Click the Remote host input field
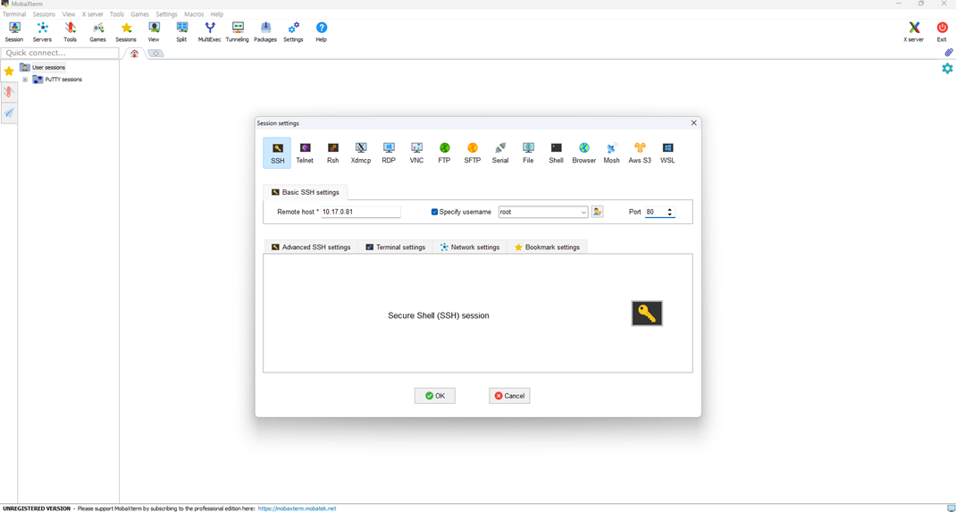Viewport: 956px width, 512px height. click(361, 212)
